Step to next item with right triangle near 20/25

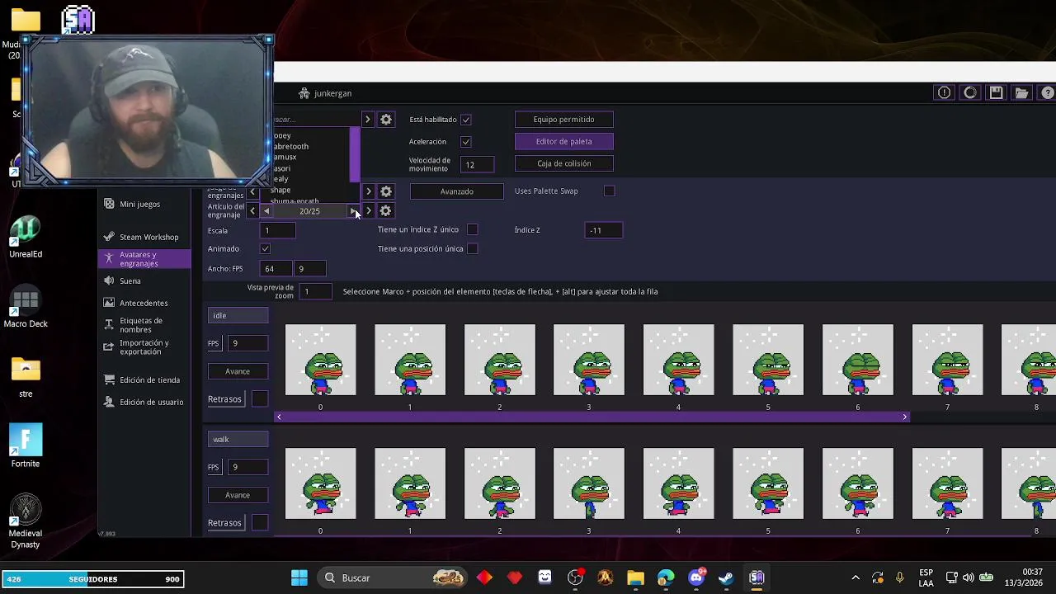353,211
